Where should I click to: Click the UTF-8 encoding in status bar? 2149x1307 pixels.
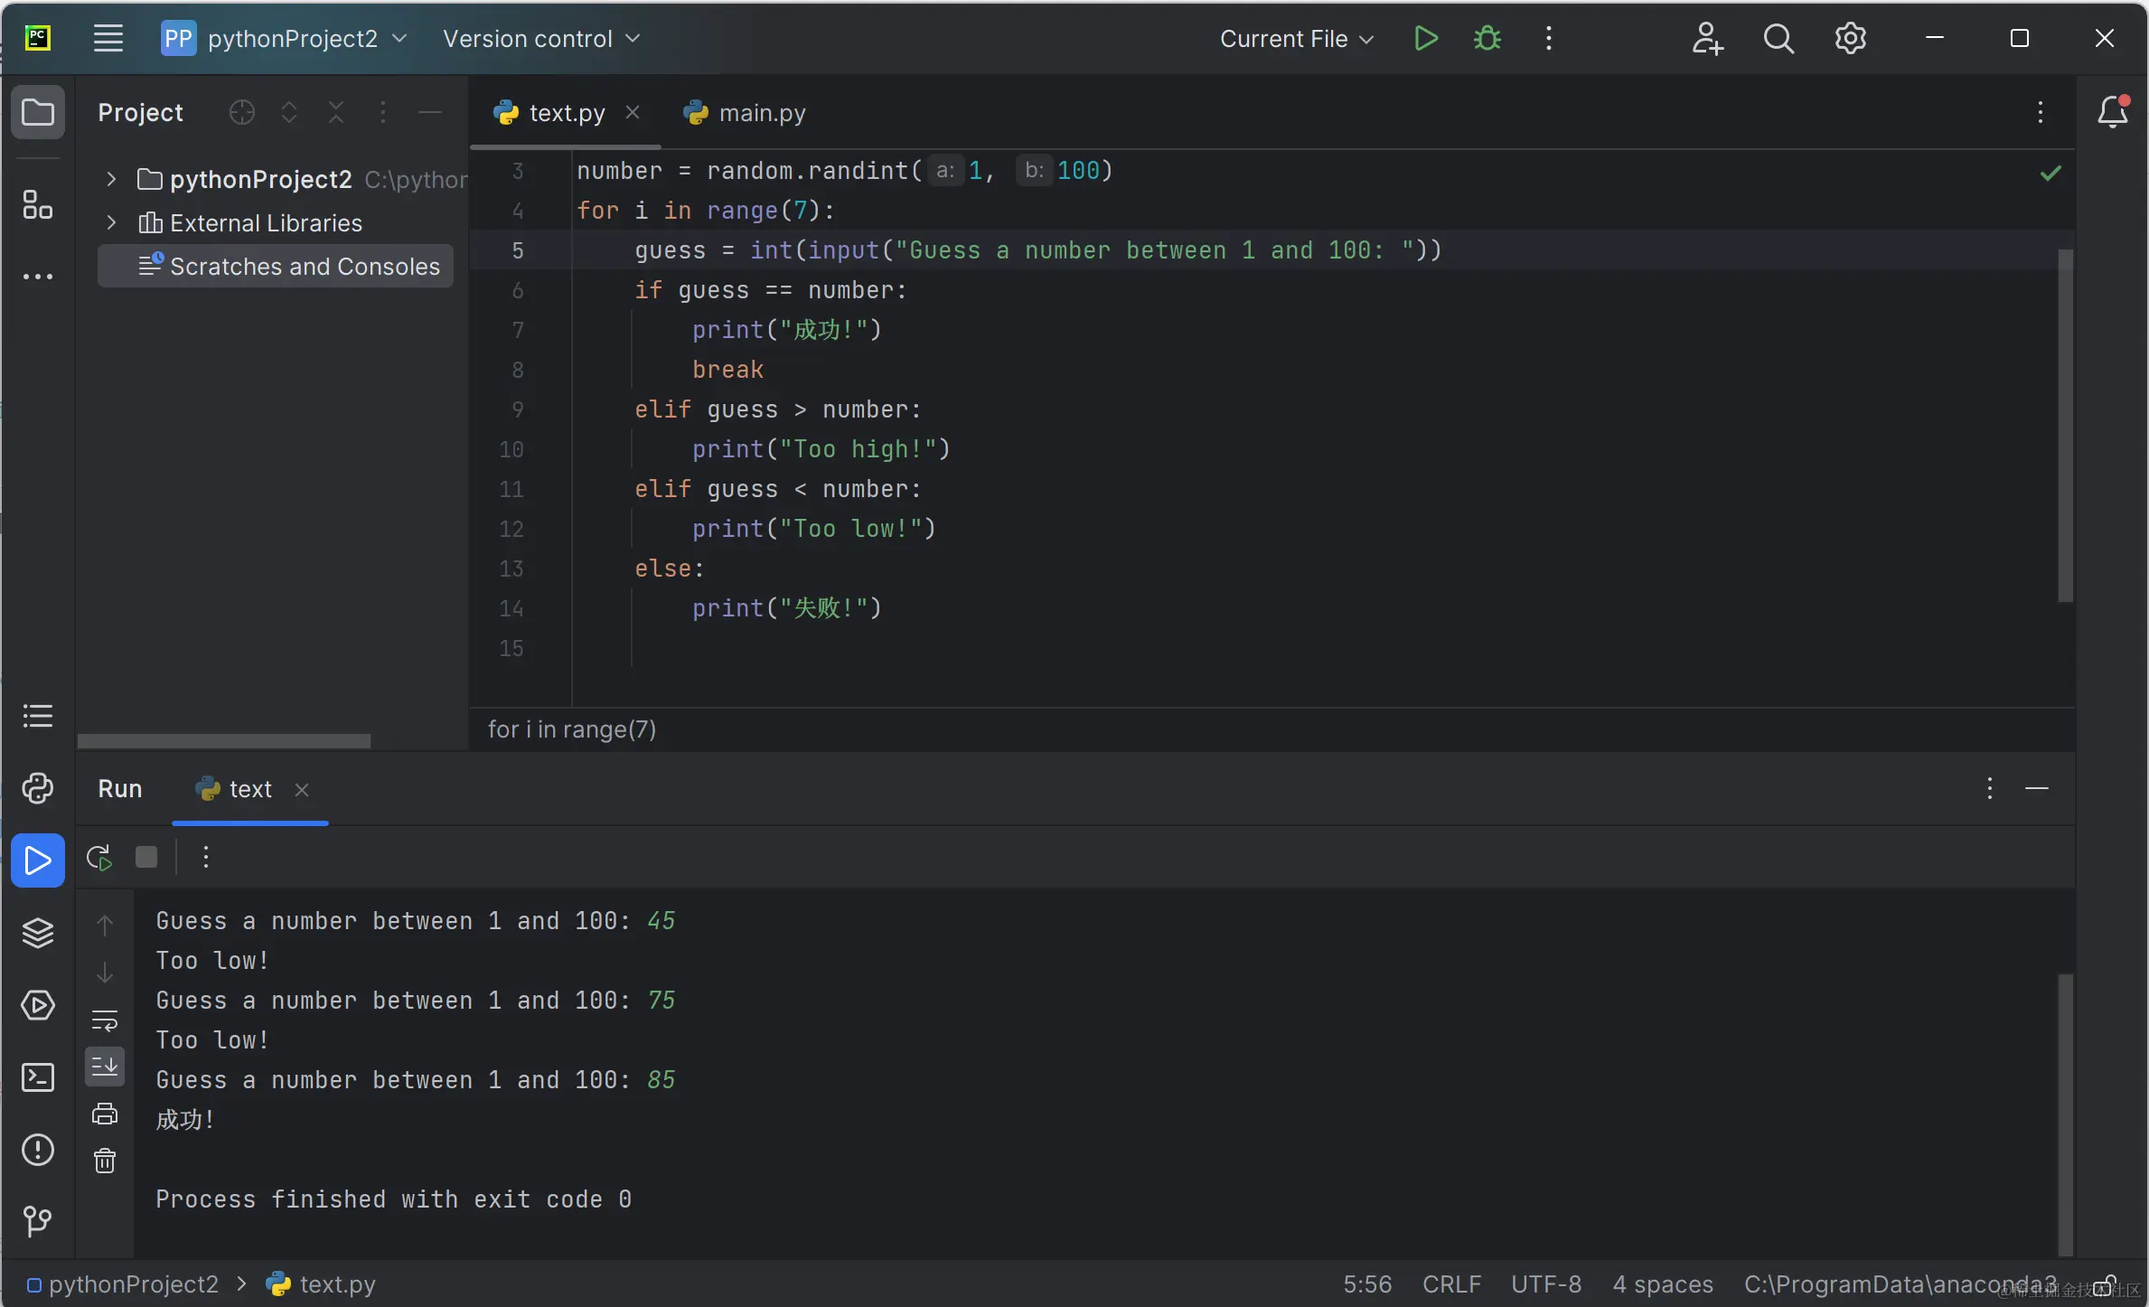point(1545,1284)
